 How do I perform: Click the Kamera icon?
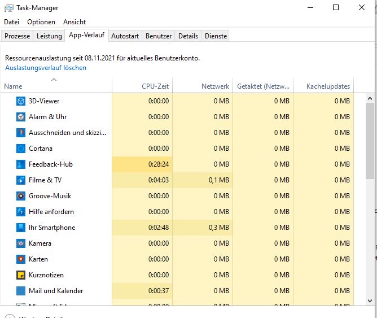tap(21, 243)
